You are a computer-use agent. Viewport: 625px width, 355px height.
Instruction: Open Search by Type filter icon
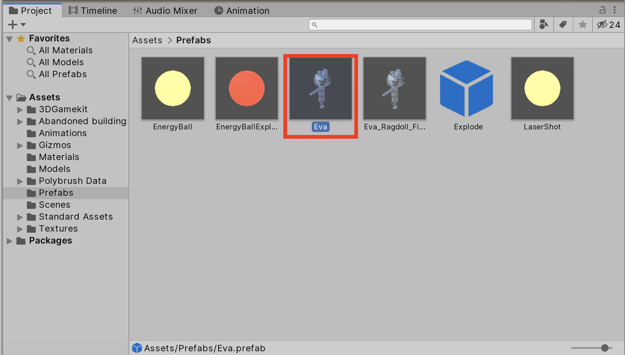544,25
